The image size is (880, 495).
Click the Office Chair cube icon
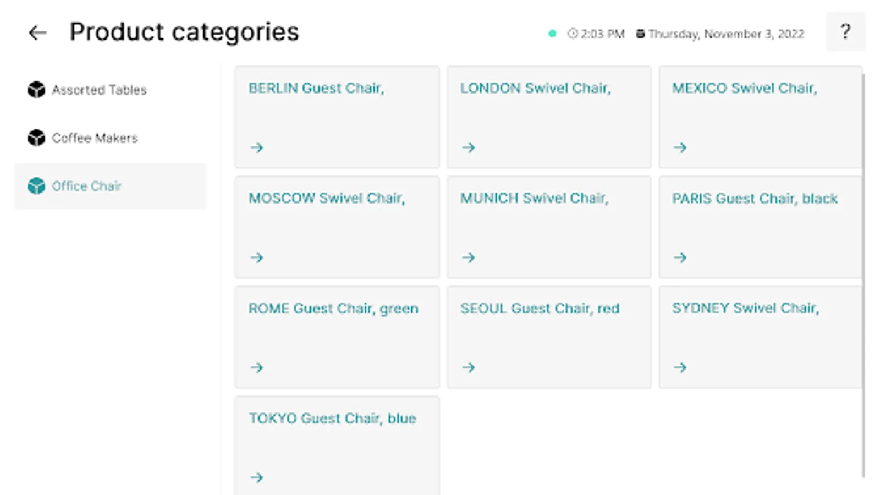point(36,186)
